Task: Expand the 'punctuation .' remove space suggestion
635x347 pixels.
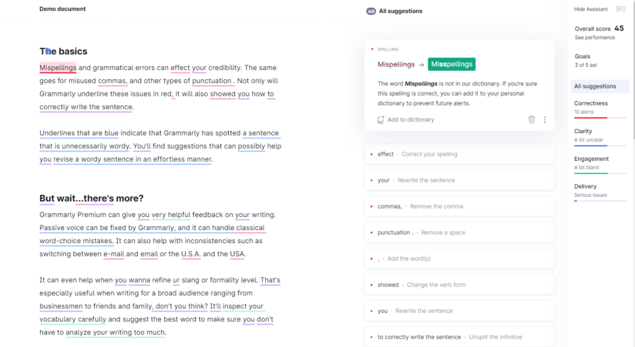Action: pos(459,233)
